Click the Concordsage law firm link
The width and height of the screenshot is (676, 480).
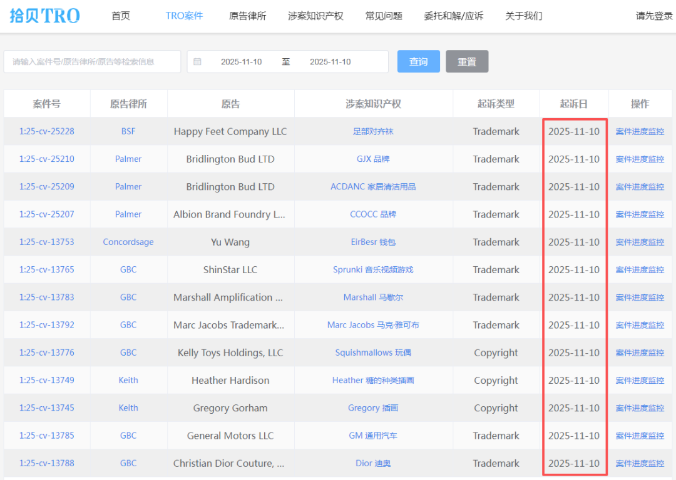click(x=128, y=242)
